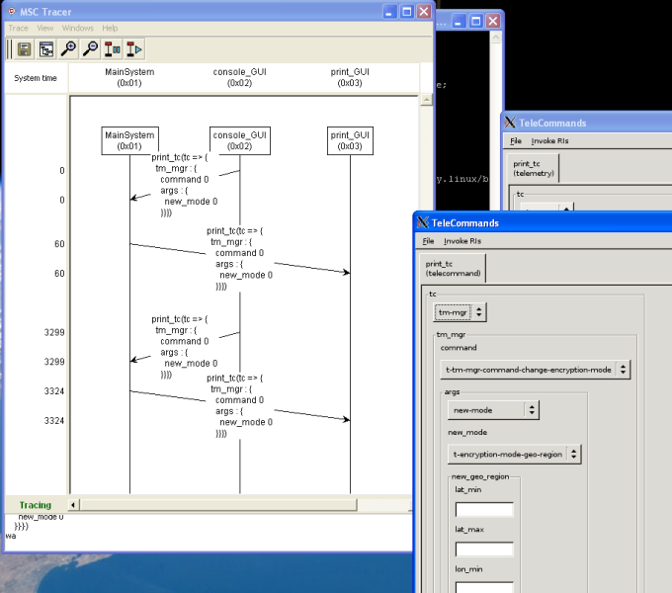Screen dimensions: 672x593
Task: Click the rear TeleCommands window X icon
Action: 510,123
